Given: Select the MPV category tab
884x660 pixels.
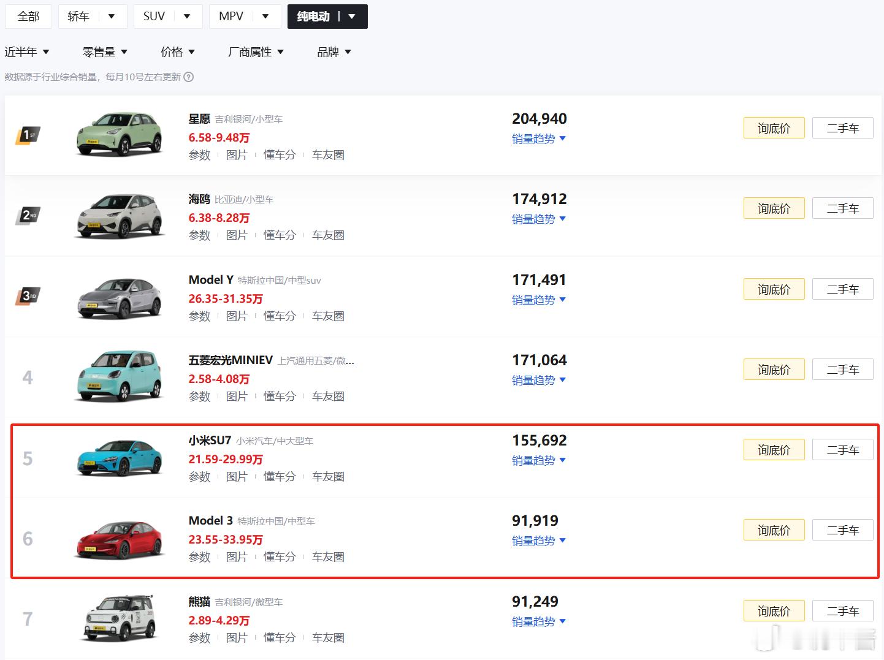Looking at the screenshot, I should [x=231, y=17].
